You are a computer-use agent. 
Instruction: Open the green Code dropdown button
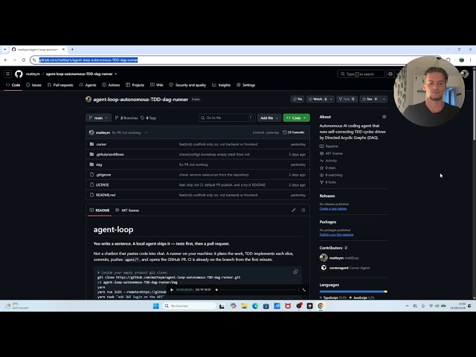(296, 118)
